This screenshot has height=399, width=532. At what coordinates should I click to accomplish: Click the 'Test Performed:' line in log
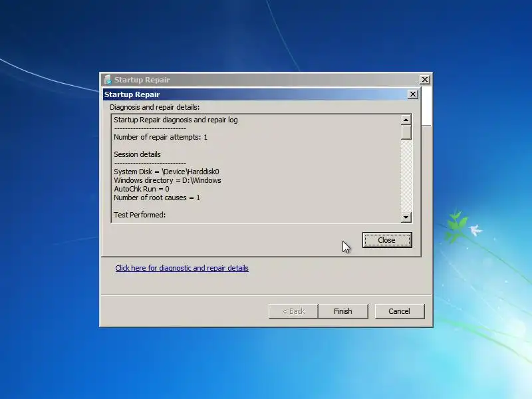140,215
